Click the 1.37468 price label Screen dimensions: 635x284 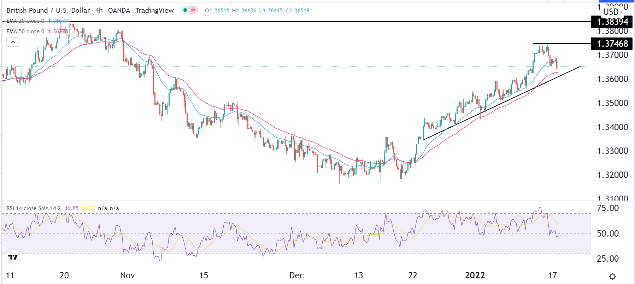point(612,44)
